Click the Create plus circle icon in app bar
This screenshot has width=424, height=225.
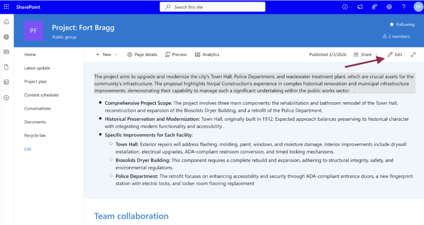[6, 97]
